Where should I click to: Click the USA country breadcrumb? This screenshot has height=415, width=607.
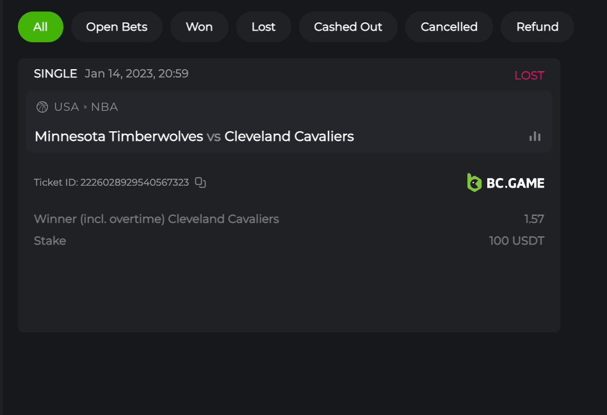click(x=66, y=107)
